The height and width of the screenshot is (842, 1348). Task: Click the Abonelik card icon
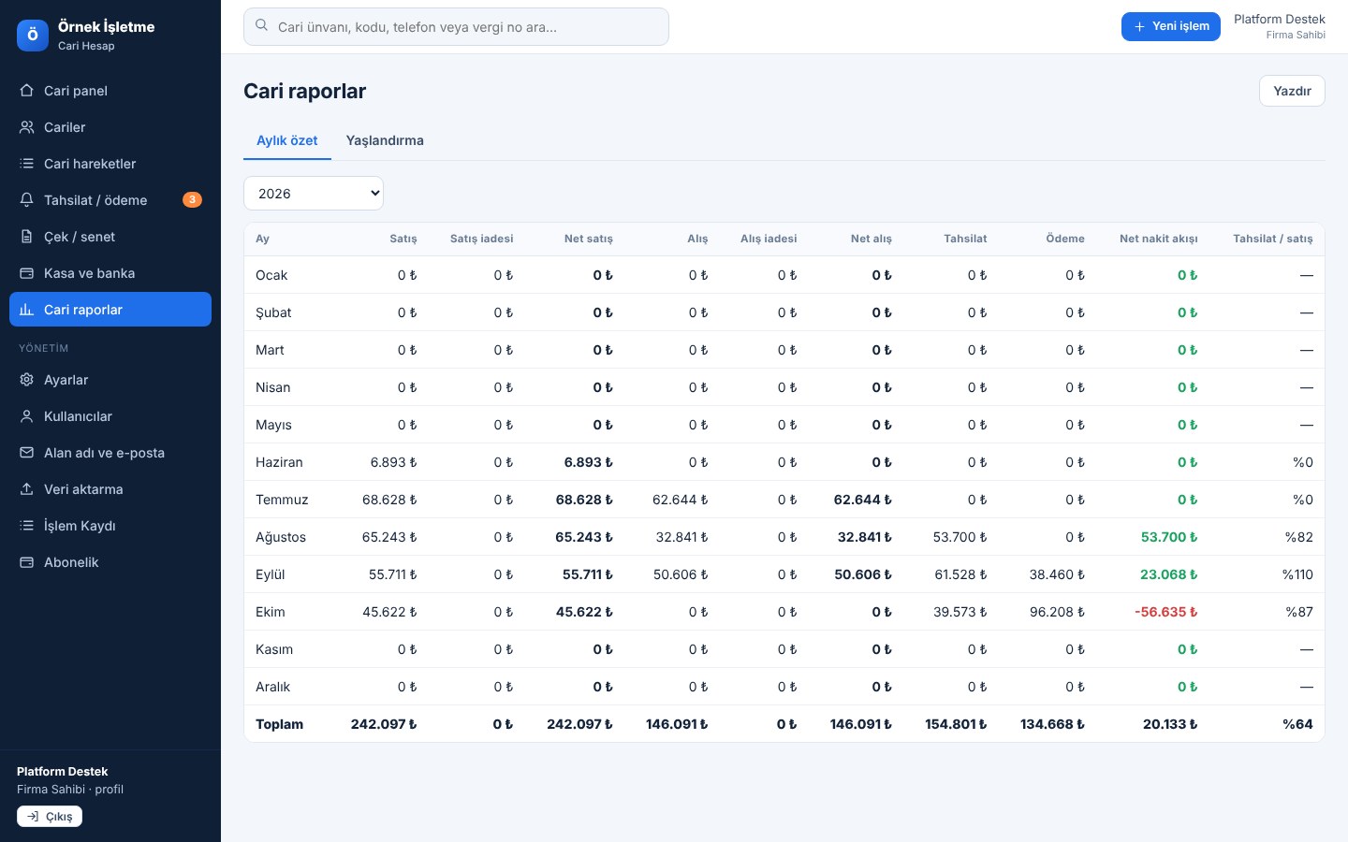pos(27,562)
